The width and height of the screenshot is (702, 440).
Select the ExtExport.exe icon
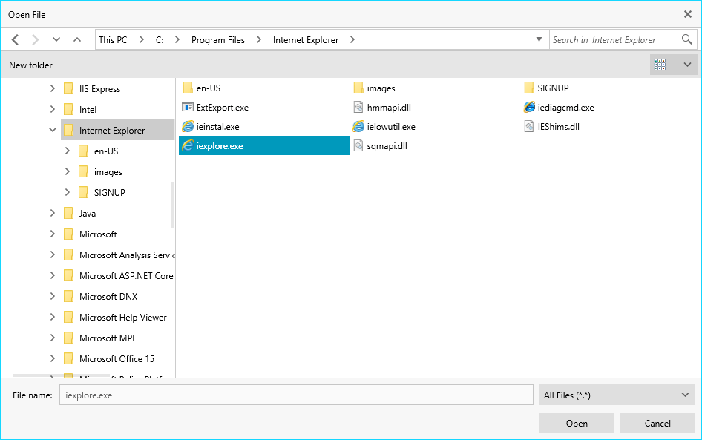tap(188, 108)
